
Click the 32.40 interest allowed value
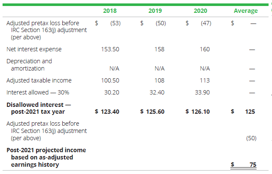tap(157, 92)
